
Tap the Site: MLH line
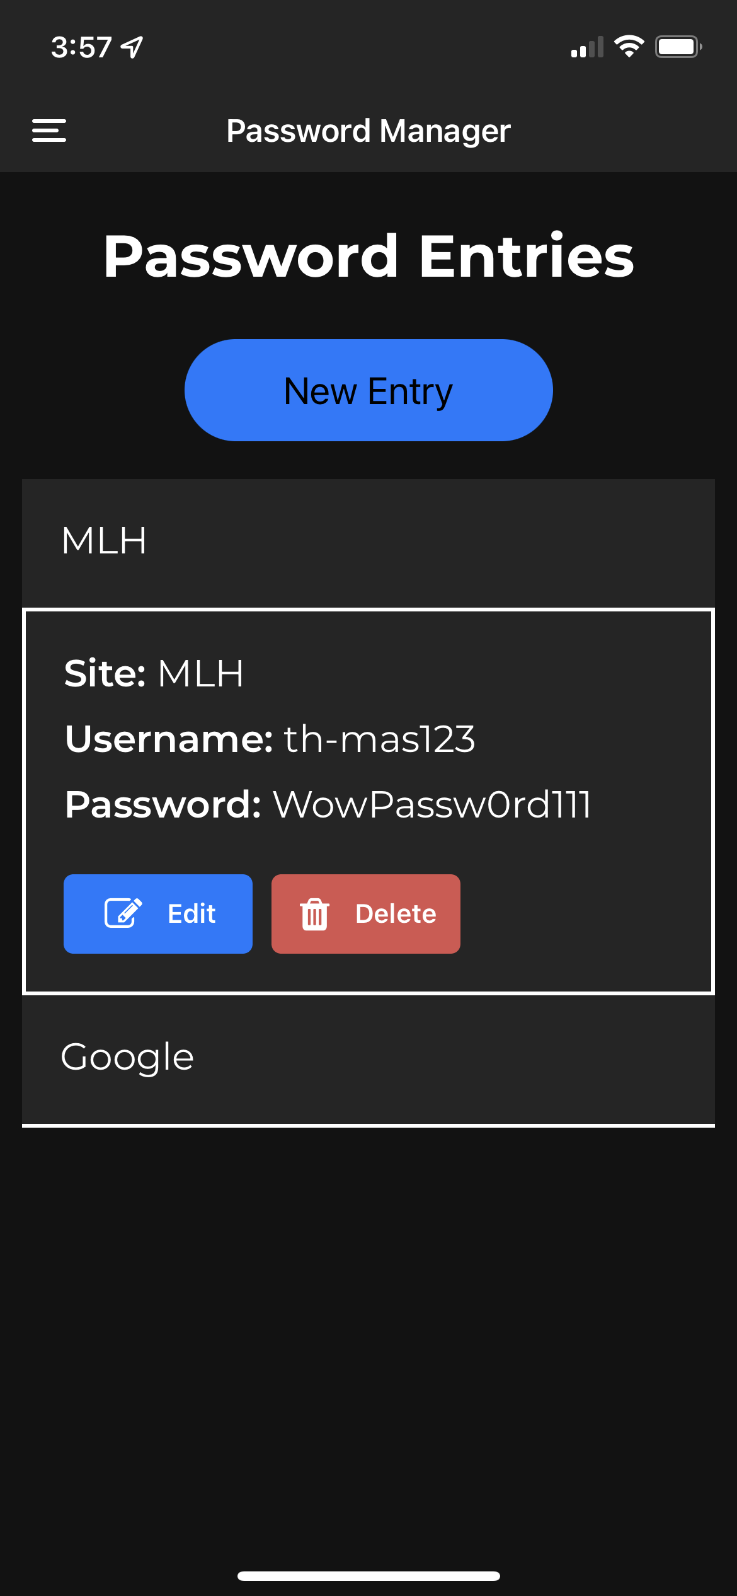point(154,673)
